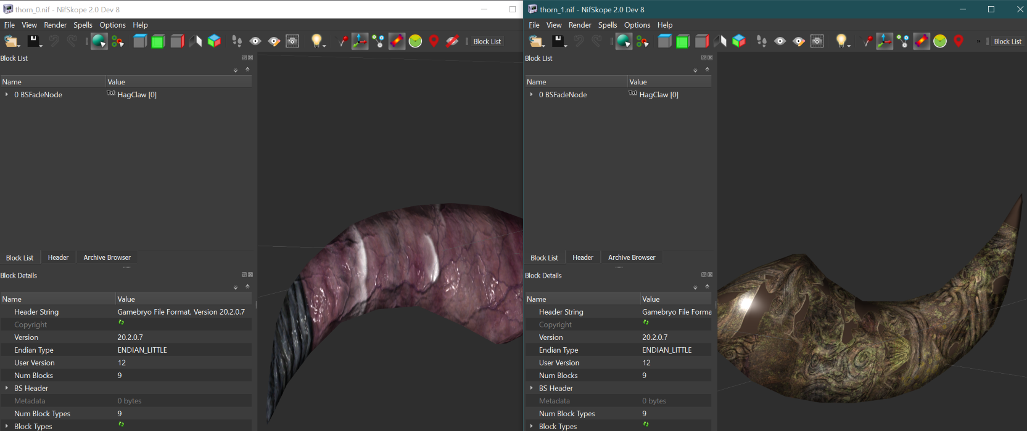Click the Redo arrow in thorn_0 toolbar

(72, 41)
